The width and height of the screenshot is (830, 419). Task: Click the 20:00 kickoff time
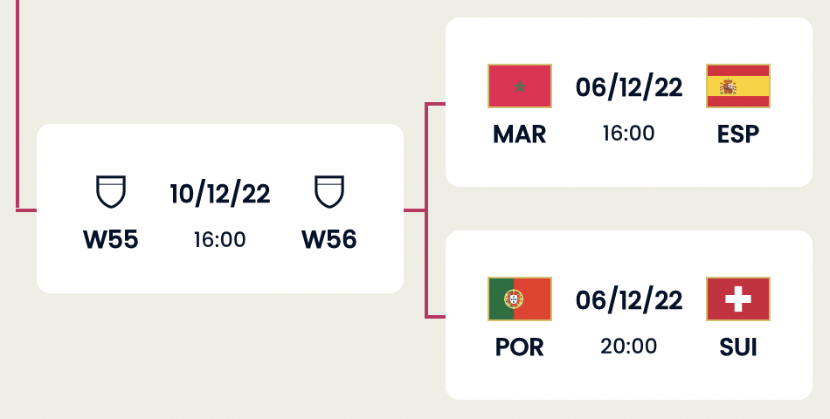[628, 346]
